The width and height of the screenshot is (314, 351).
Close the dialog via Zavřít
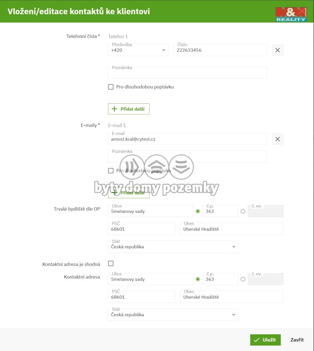[297, 340]
